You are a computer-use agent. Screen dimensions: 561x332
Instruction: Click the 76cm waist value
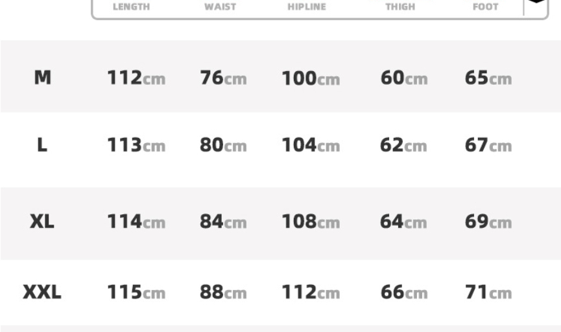point(223,78)
